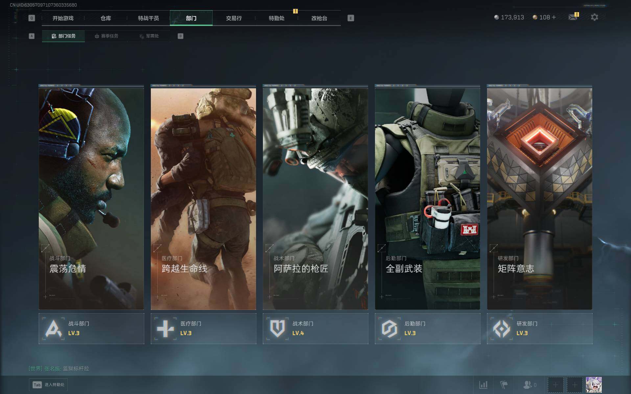Switch to the 仓库 tab

click(x=106, y=18)
